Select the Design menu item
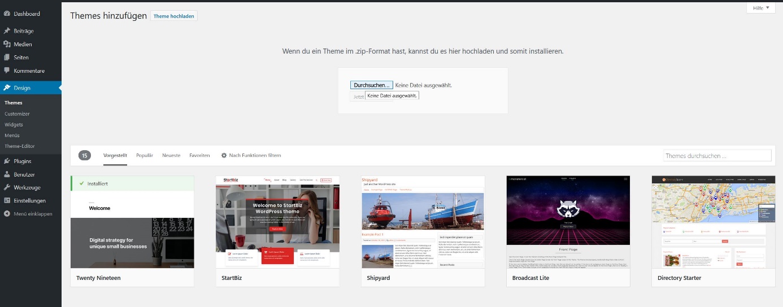Viewport: 783px width, 307px height. click(31, 88)
